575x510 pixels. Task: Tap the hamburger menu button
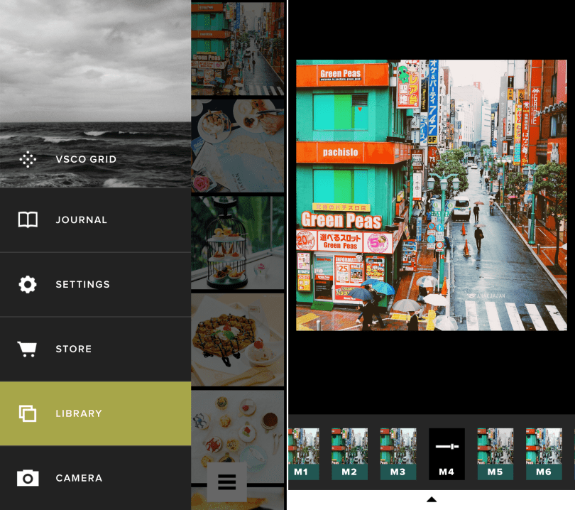pos(226,482)
